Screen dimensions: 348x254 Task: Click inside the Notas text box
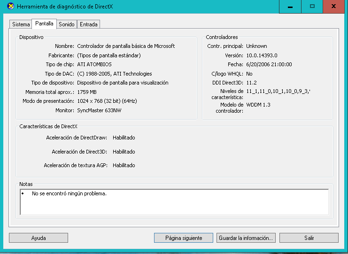click(x=174, y=202)
